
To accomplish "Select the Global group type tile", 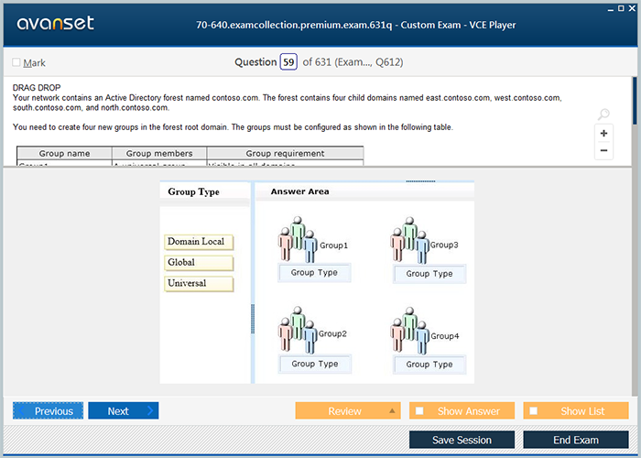I will (199, 263).
